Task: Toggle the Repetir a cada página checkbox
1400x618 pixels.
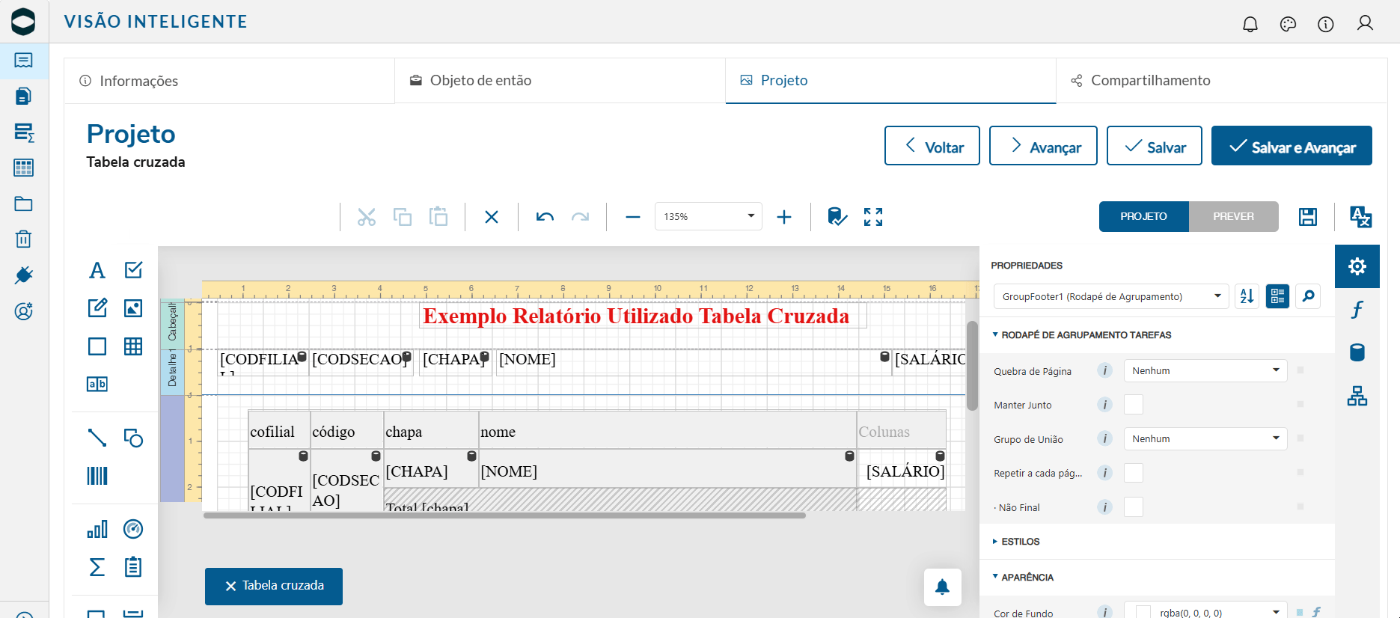Action: click(1134, 473)
